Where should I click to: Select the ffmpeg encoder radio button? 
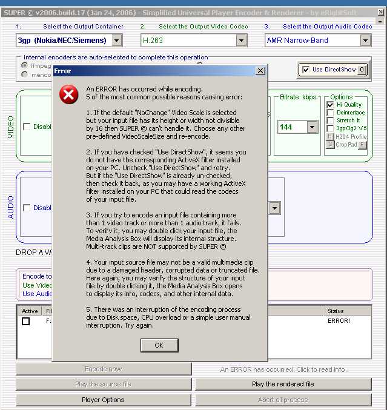25,65
